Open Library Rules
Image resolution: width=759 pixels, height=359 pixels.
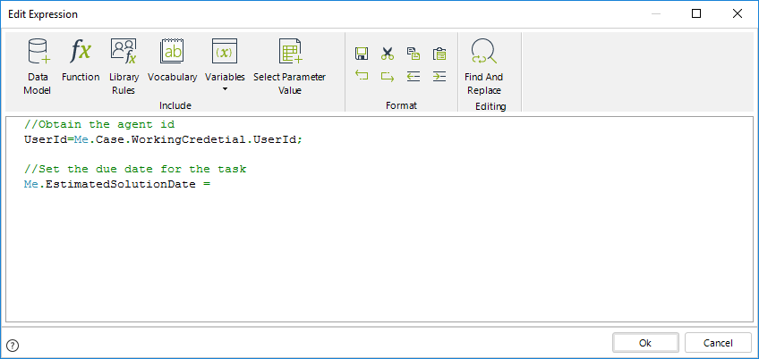pos(124,65)
